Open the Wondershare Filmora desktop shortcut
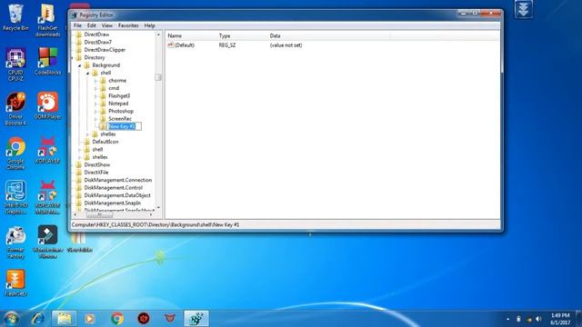 [47, 242]
